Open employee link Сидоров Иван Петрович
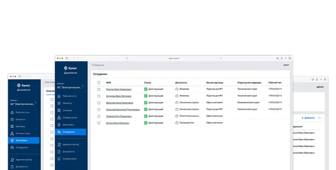 pos(119,96)
